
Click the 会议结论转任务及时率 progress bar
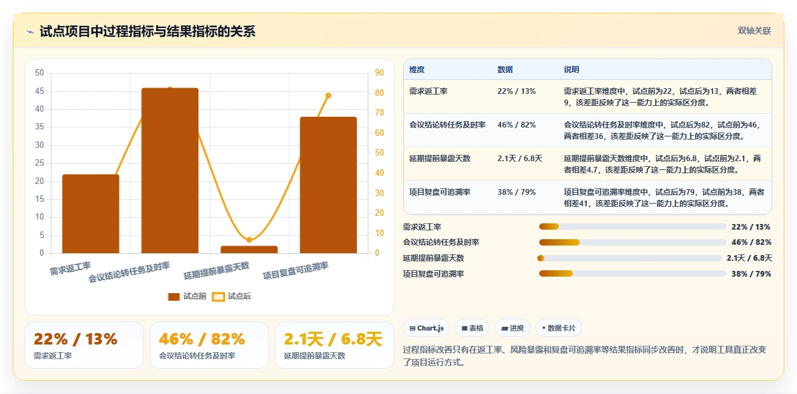pos(633,242)
